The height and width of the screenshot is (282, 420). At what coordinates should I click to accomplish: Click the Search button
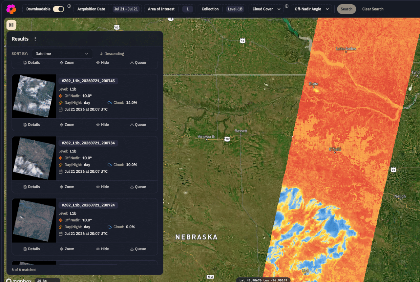pyautogui.click(x=346, y=9)
